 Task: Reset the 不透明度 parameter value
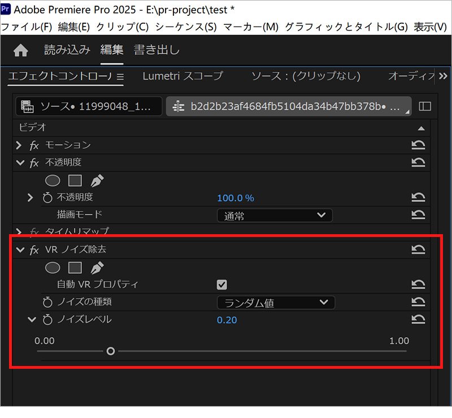point(418,198)
